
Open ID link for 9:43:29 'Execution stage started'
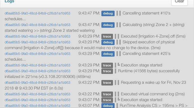click(37, 65)
